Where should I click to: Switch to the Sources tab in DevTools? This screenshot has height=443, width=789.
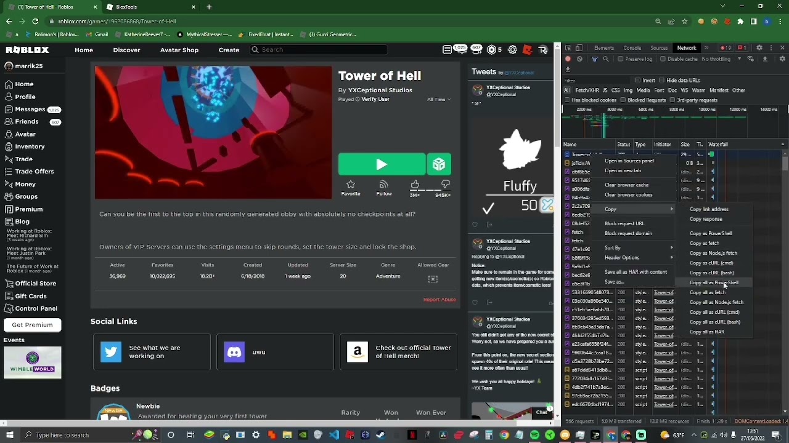(659, 48)
